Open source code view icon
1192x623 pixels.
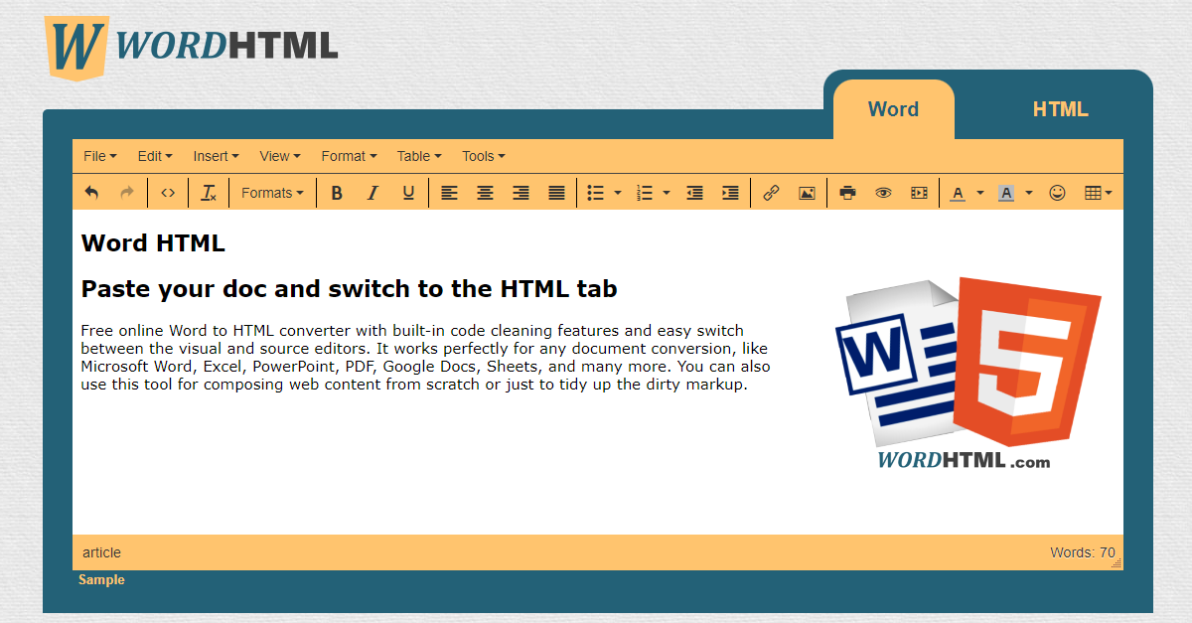click(x=168, y=193)
